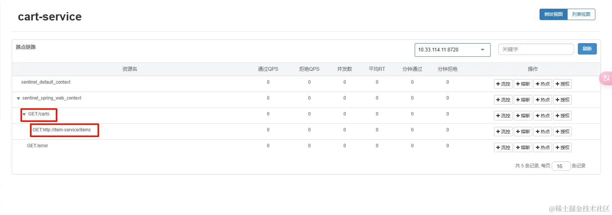Click the 关键字 keyword search field
Viewport: 612px width, 215px height.
pyautogui.click(x=536, y=49)
